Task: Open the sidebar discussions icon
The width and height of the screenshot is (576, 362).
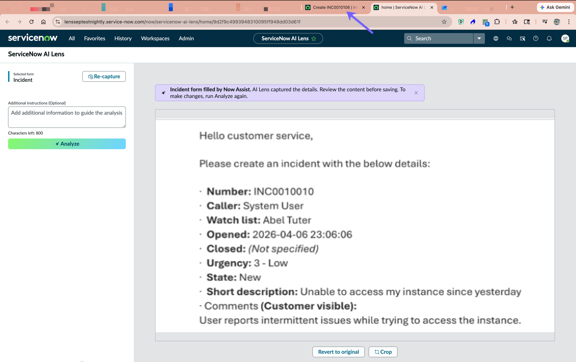Action: click(x=522, y=39)
